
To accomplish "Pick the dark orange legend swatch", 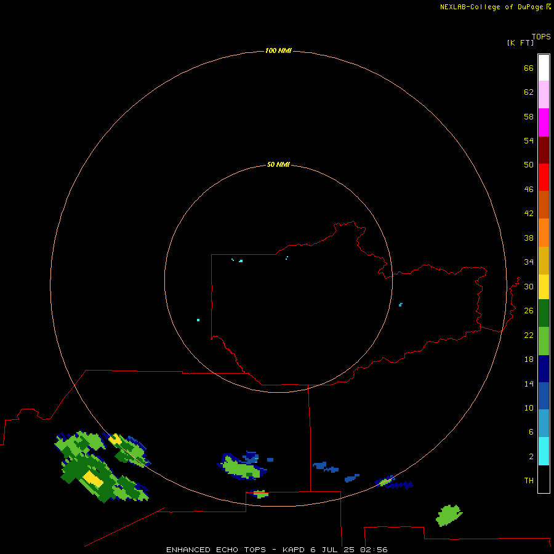I will 544,205.
